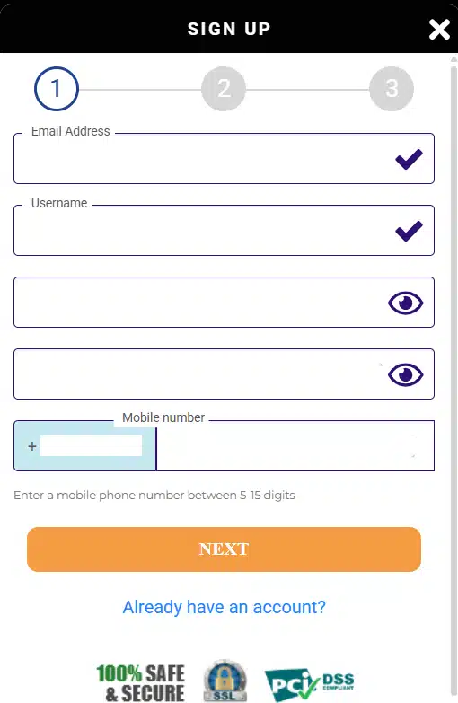Screen dimensions: 458x703
Task: Close the Sign Up dialog
Action: click(439, 30)
